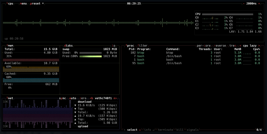This screenshot has width=267, height=134.
Task: Click previous sort column arrow in proc
Action: click(x=240, y=46)
